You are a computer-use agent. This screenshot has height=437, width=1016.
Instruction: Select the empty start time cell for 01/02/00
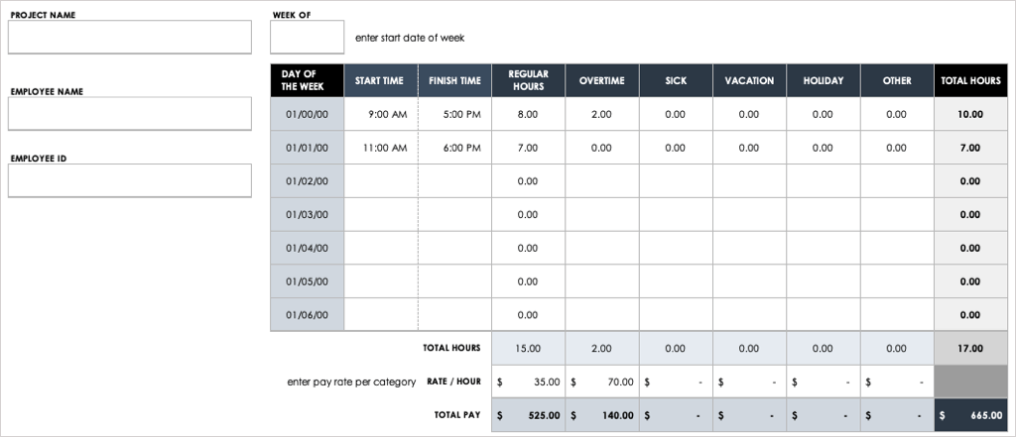tap(381, 181)
